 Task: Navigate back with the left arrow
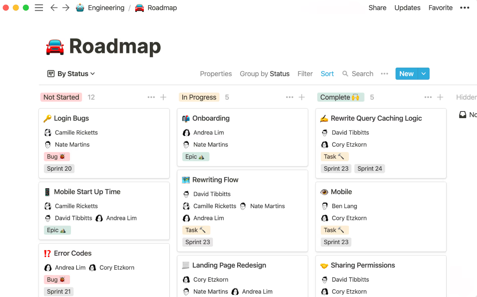pyautogui.click(x=54, y=8)
